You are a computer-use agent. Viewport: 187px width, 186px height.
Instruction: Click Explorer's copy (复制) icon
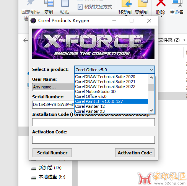pos(49,3)
